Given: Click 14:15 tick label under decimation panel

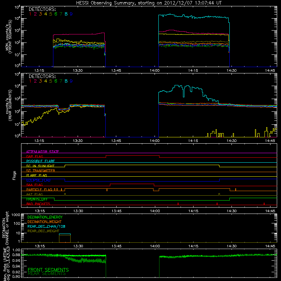Looking at the screenshot, I should tap(193, 246).
